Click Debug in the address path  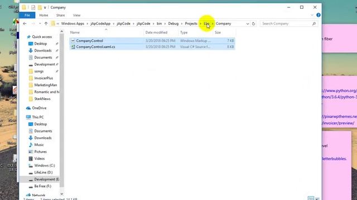[x=173, y=23]
